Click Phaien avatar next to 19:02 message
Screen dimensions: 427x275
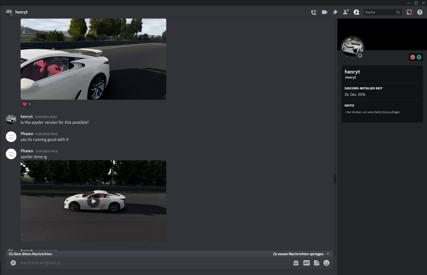click(x=11, y=137)
